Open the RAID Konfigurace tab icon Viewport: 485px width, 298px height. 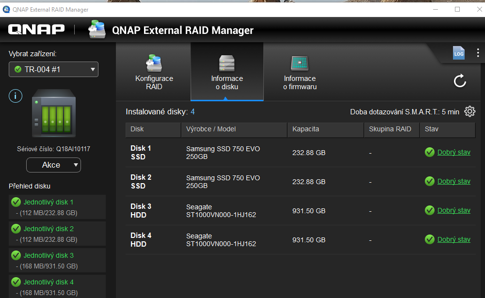click(154, 63)
